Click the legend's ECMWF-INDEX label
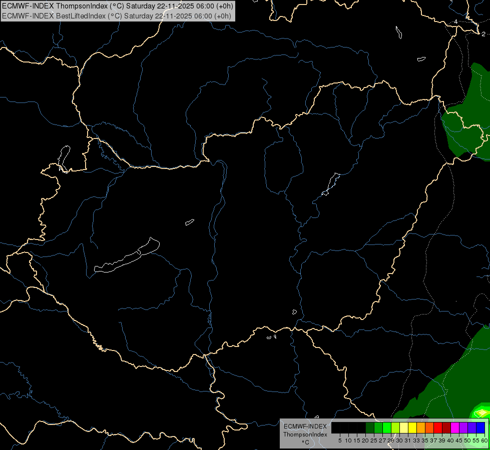The width and height of the screenshot is (490, 450). 305,426
